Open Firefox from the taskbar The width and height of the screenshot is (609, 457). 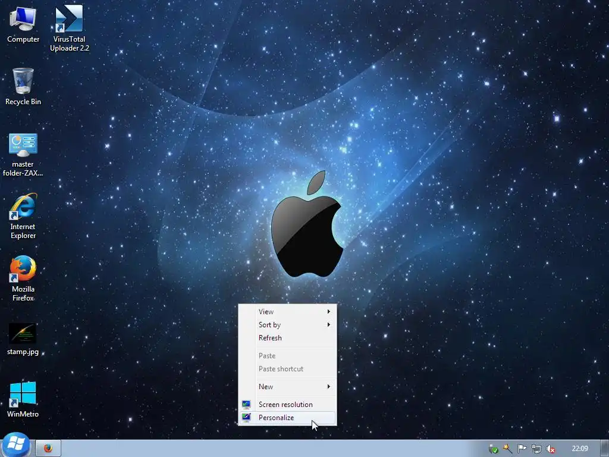click(x=48, y=449)
